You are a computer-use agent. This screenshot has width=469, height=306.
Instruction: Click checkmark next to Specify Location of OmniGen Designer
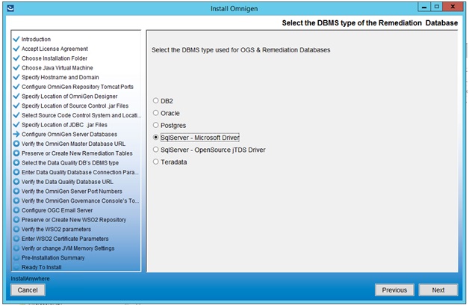[x=16, y=97]
